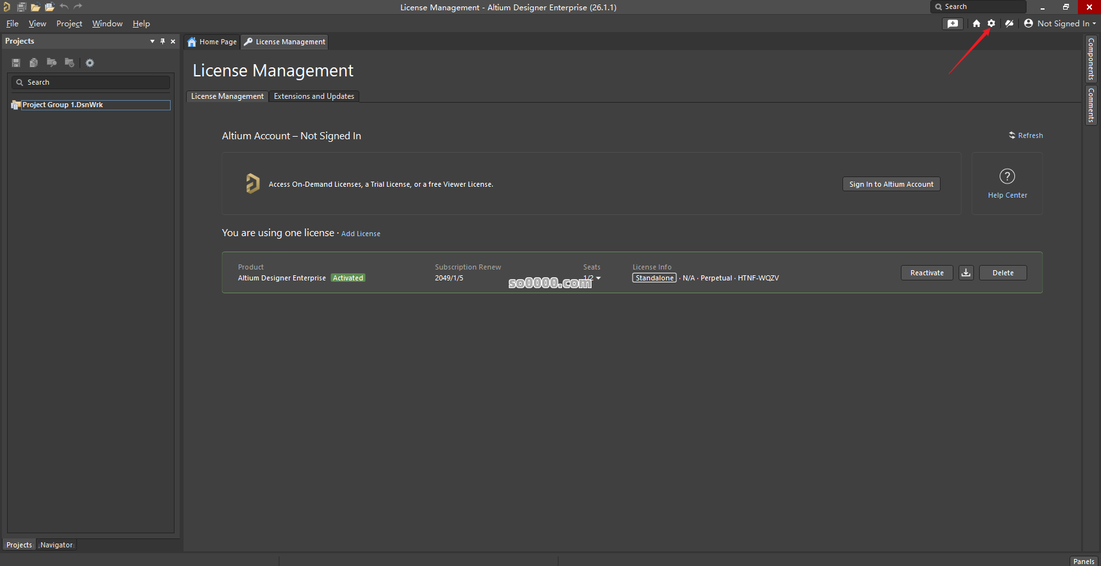The width and height of the screenshot is (1101, 566).
Task: Click Sign In to Altium Account button
Action: pyautogui.click(x=891, y=184)
